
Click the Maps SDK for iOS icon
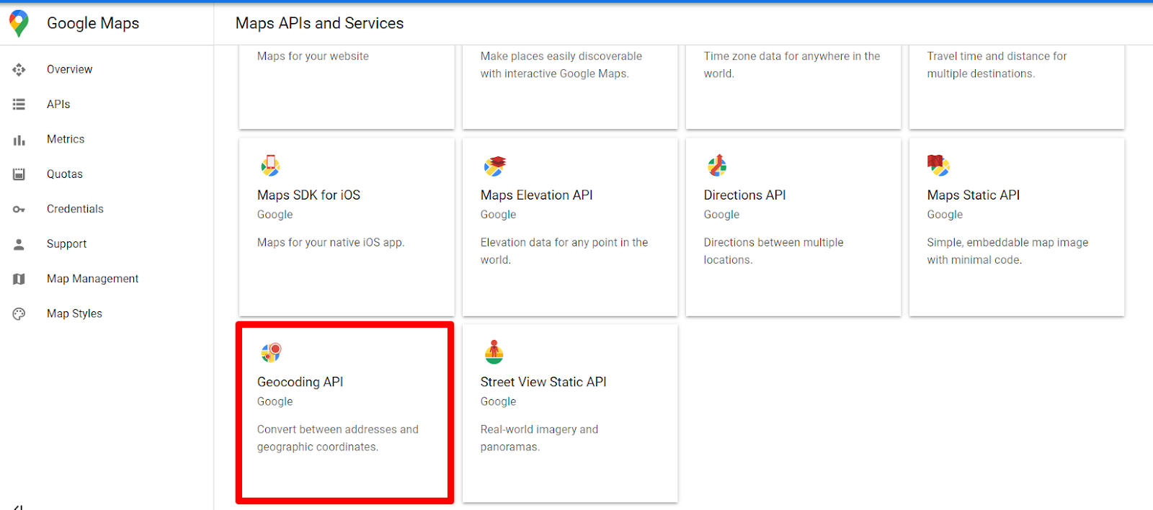[270, 166]
